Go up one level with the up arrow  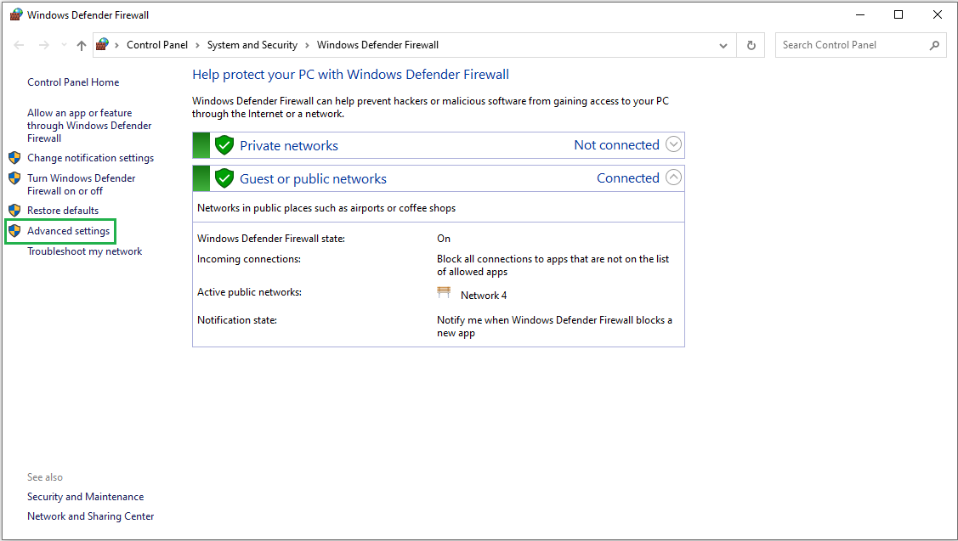82,45
